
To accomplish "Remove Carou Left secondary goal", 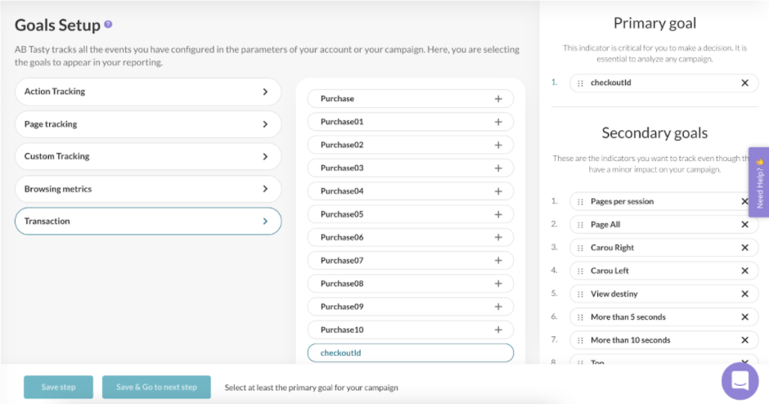I will [744, 271].
